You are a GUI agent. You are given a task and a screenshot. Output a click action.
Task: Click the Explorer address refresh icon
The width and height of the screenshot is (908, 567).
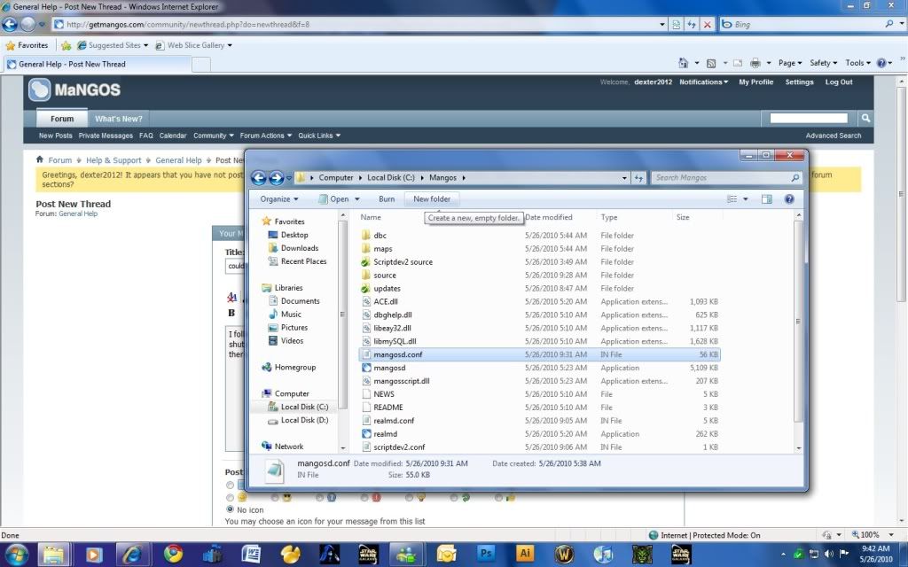[638, 177]
